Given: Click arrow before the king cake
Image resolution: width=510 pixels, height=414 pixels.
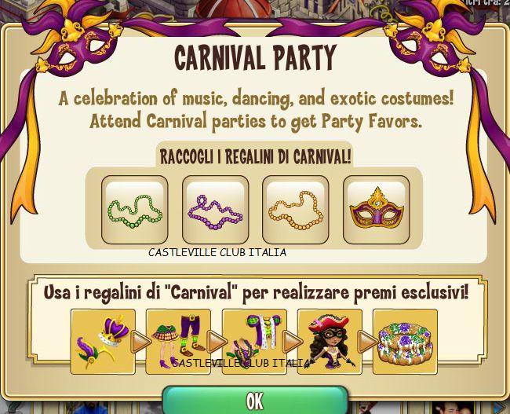Looking at the screenshot, I should (367, 342).
